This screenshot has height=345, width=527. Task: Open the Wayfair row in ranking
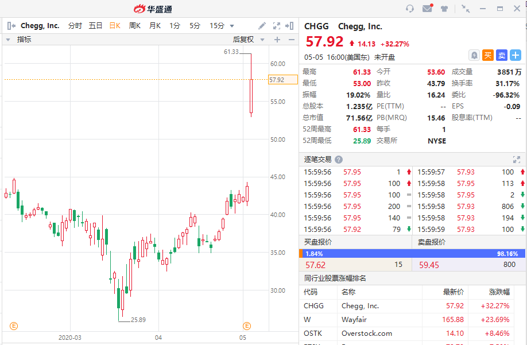click(407, 320)
